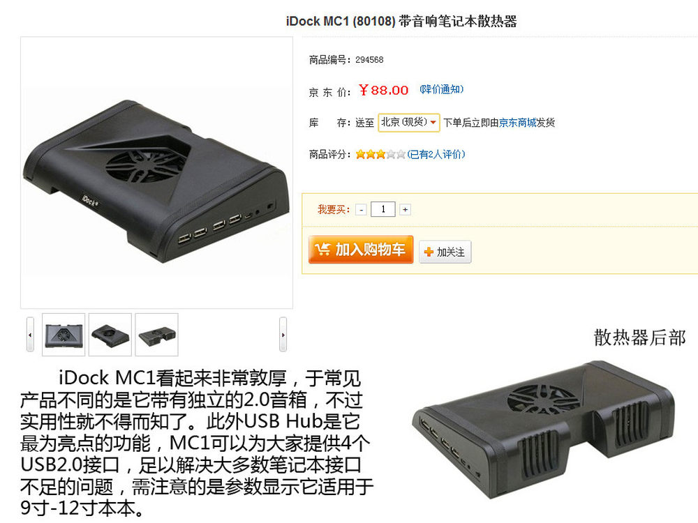Click the quantity input field
Viewport: 698px width, 523px height.
coord(383,209)
